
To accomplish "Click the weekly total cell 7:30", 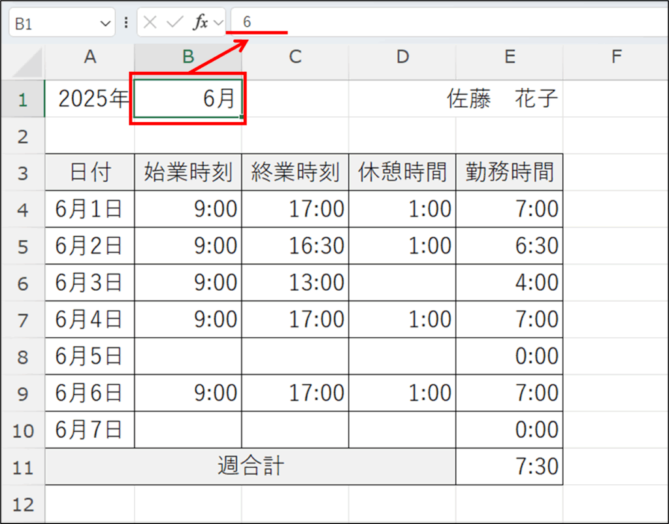I will [x=509, y=467].
